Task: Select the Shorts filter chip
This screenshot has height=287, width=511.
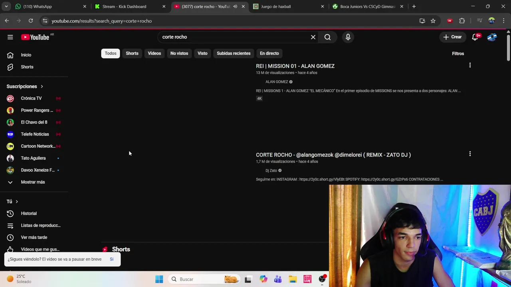Action: [132, 53]
